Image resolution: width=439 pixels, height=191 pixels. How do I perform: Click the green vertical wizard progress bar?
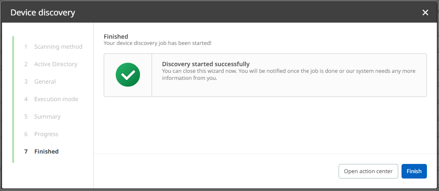(13, 99)
